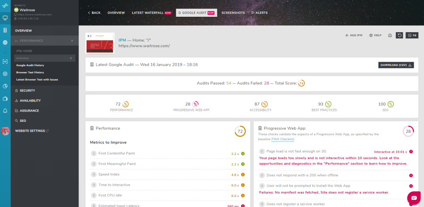Image resolution: width=424 pixels, height=207 pixels.
Task: Click the bracketed plus icon in left rail
Action: tap(5, 62)
